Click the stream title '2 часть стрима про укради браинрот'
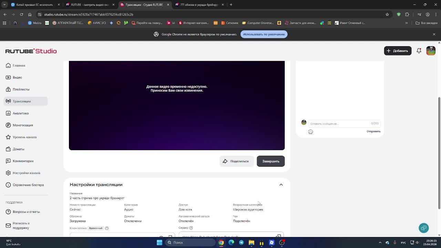The height and width of the screenshot is (248, 441). (x=97, y=198)
